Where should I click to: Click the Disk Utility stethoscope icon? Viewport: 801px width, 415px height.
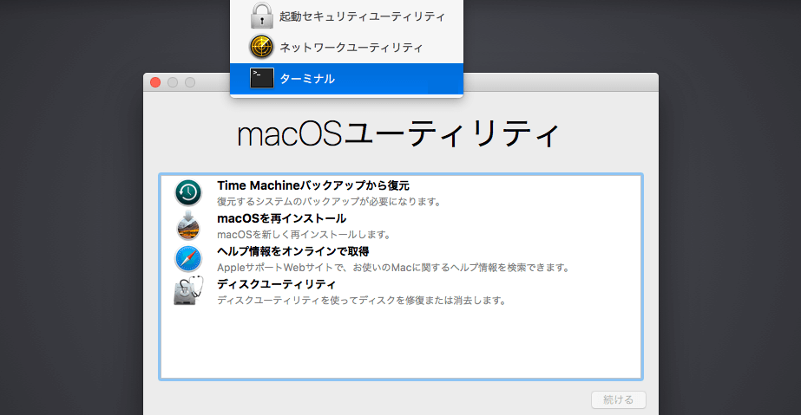[x=188, y=292]
